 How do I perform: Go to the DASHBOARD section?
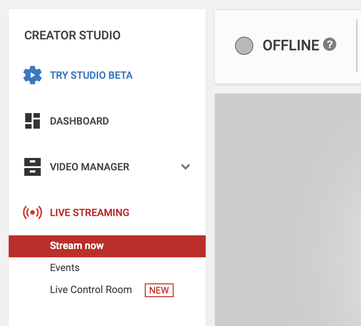click(x=79, y=121)
